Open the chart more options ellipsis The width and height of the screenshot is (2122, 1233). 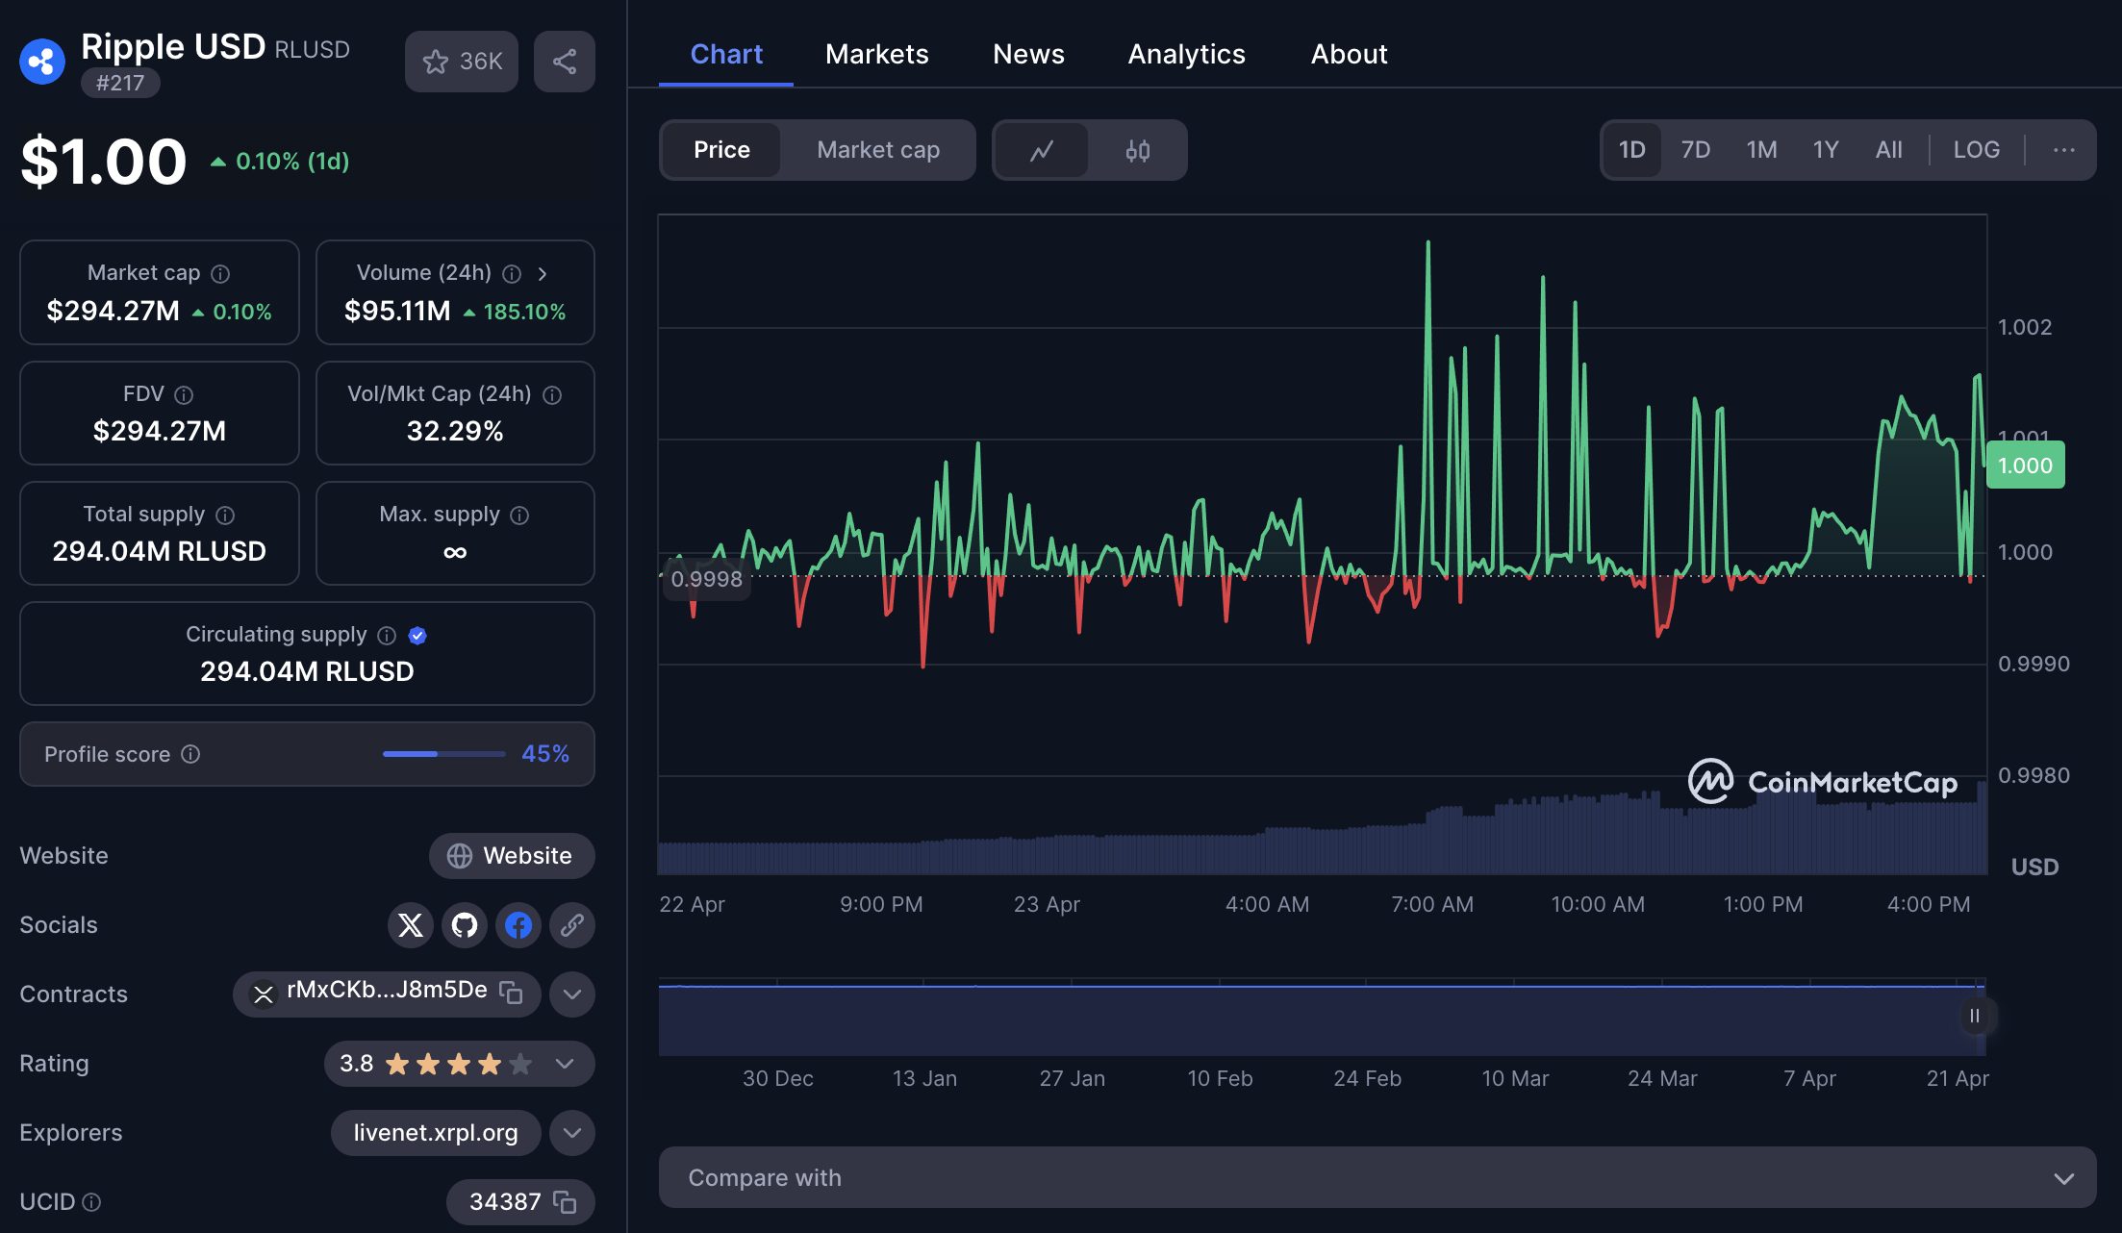click(2063, 150)
